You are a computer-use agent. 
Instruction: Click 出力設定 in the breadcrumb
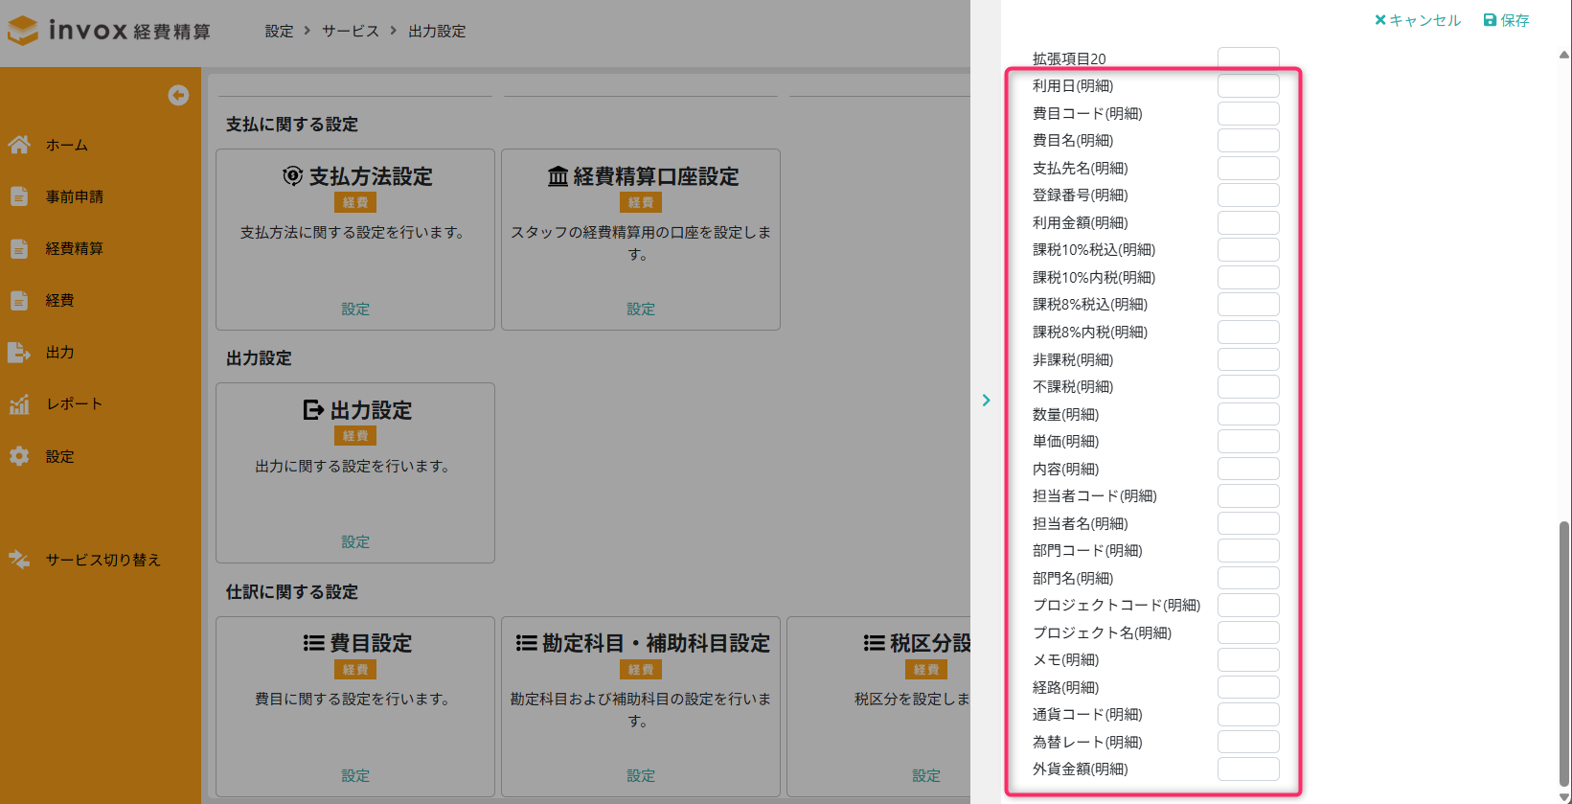pyautogui.click(x=437, y=31)
